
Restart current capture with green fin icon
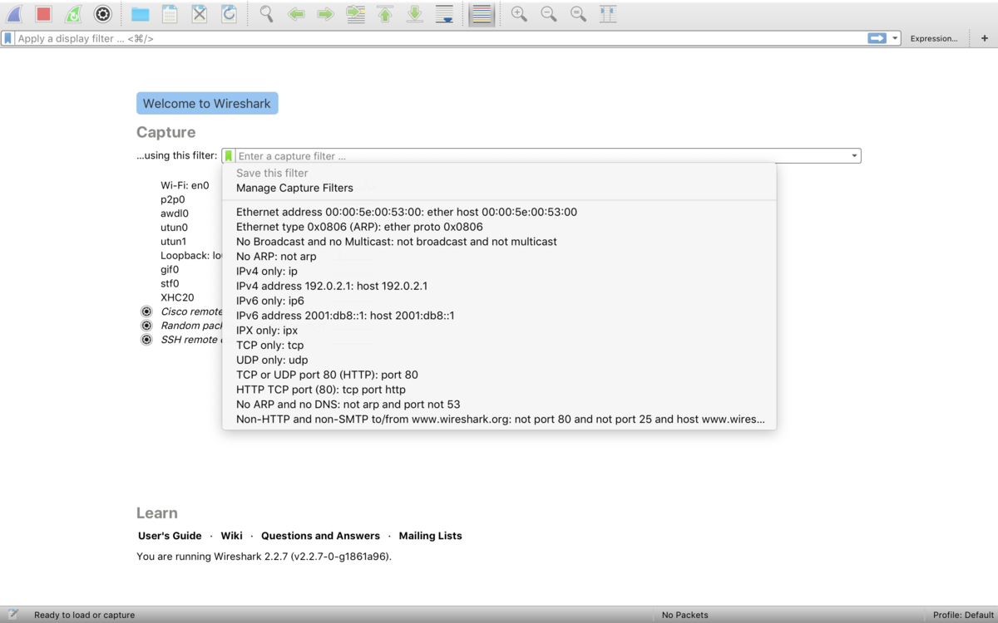coord(73,14)
